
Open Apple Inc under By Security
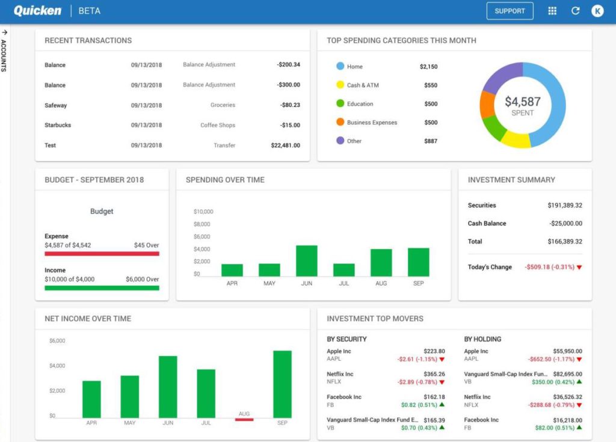[x=339, y=351]
